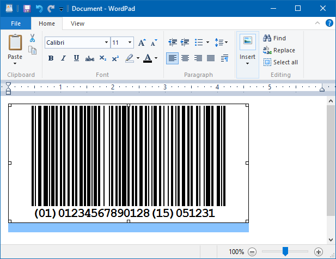Viewport: 336px width, 259px height.
Task: Open Customize Quick Access Toolbar dropdown
Action: tap(62, 9)
